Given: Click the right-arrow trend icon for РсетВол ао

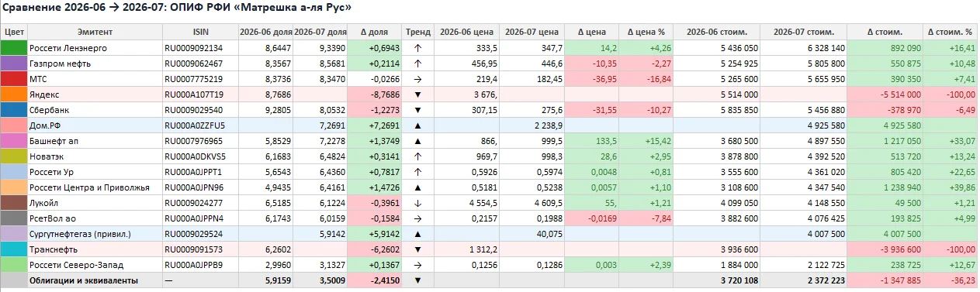Looking at the screenshot, I should point(417,218).
